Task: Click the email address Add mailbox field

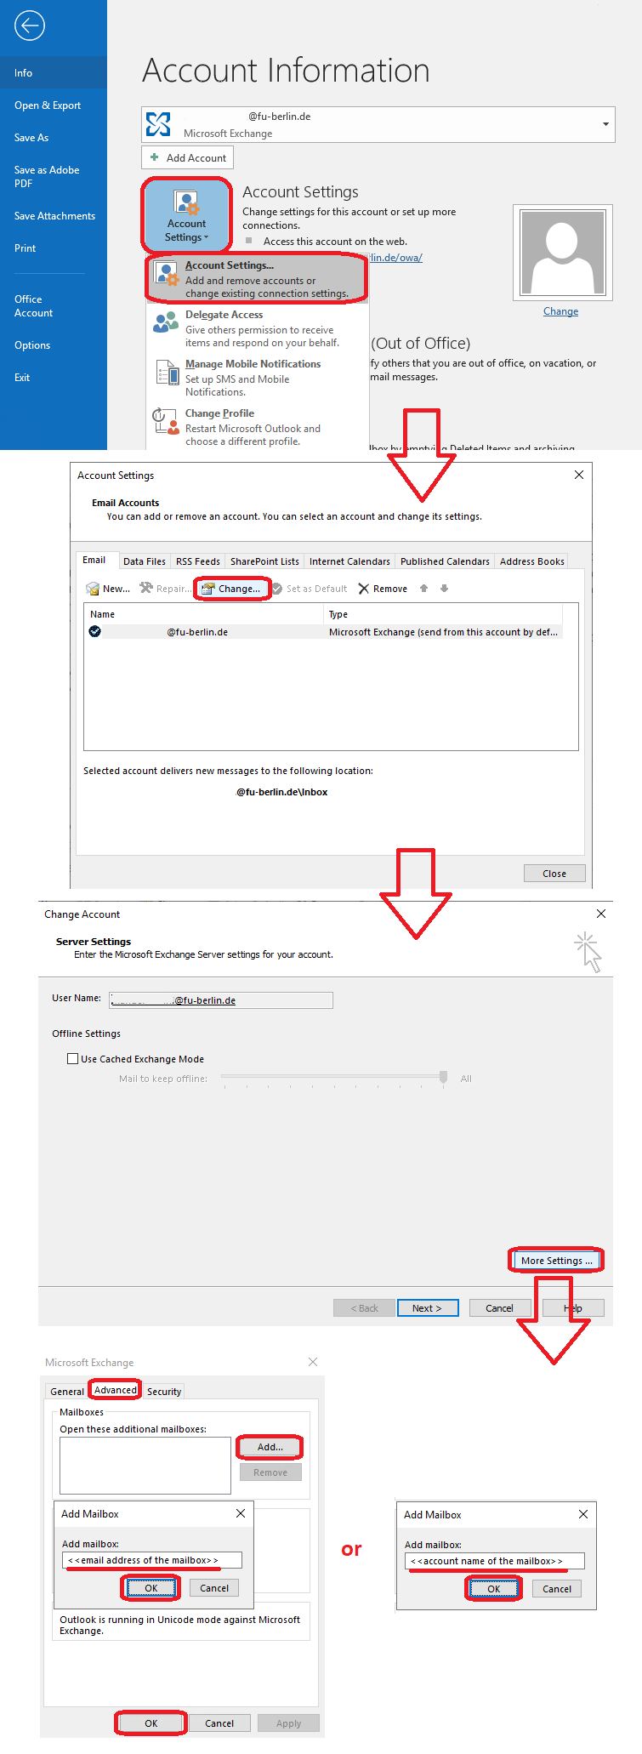Action: pos(152,1560)
